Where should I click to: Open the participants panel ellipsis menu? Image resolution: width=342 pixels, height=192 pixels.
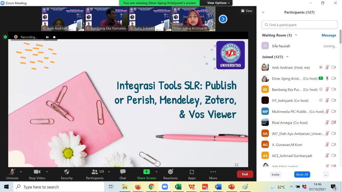[x=325, y=174]
